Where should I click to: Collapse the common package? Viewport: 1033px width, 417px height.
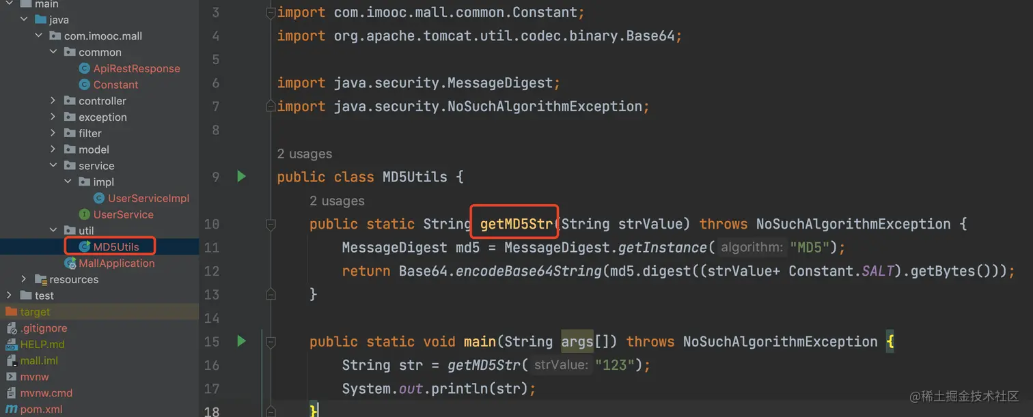(53, 52)
